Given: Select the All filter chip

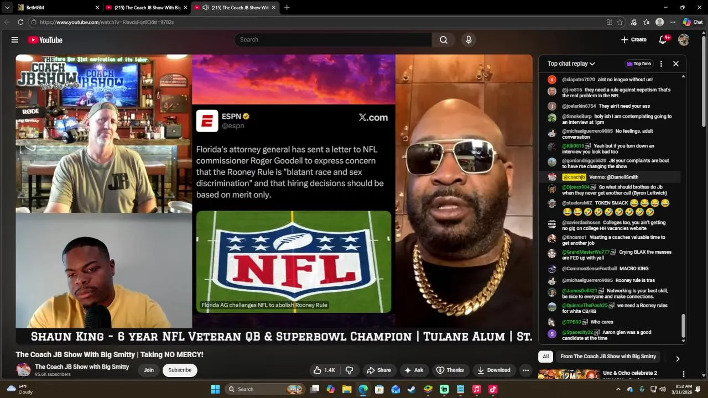Looking at the screenshot, I should [x=545, y=357].
